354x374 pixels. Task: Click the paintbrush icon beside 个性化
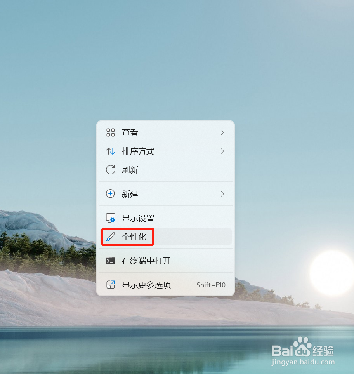[111, 237]
